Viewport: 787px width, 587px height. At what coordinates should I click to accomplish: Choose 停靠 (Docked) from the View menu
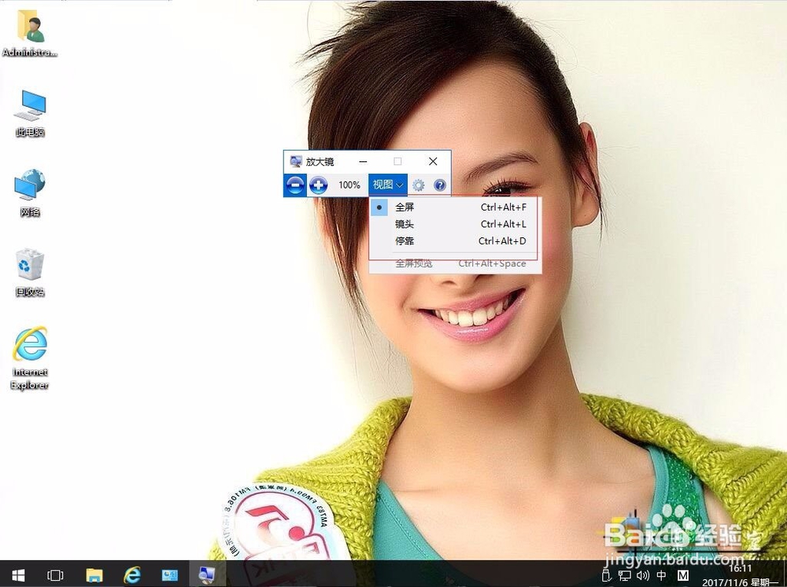coord(406,241)
